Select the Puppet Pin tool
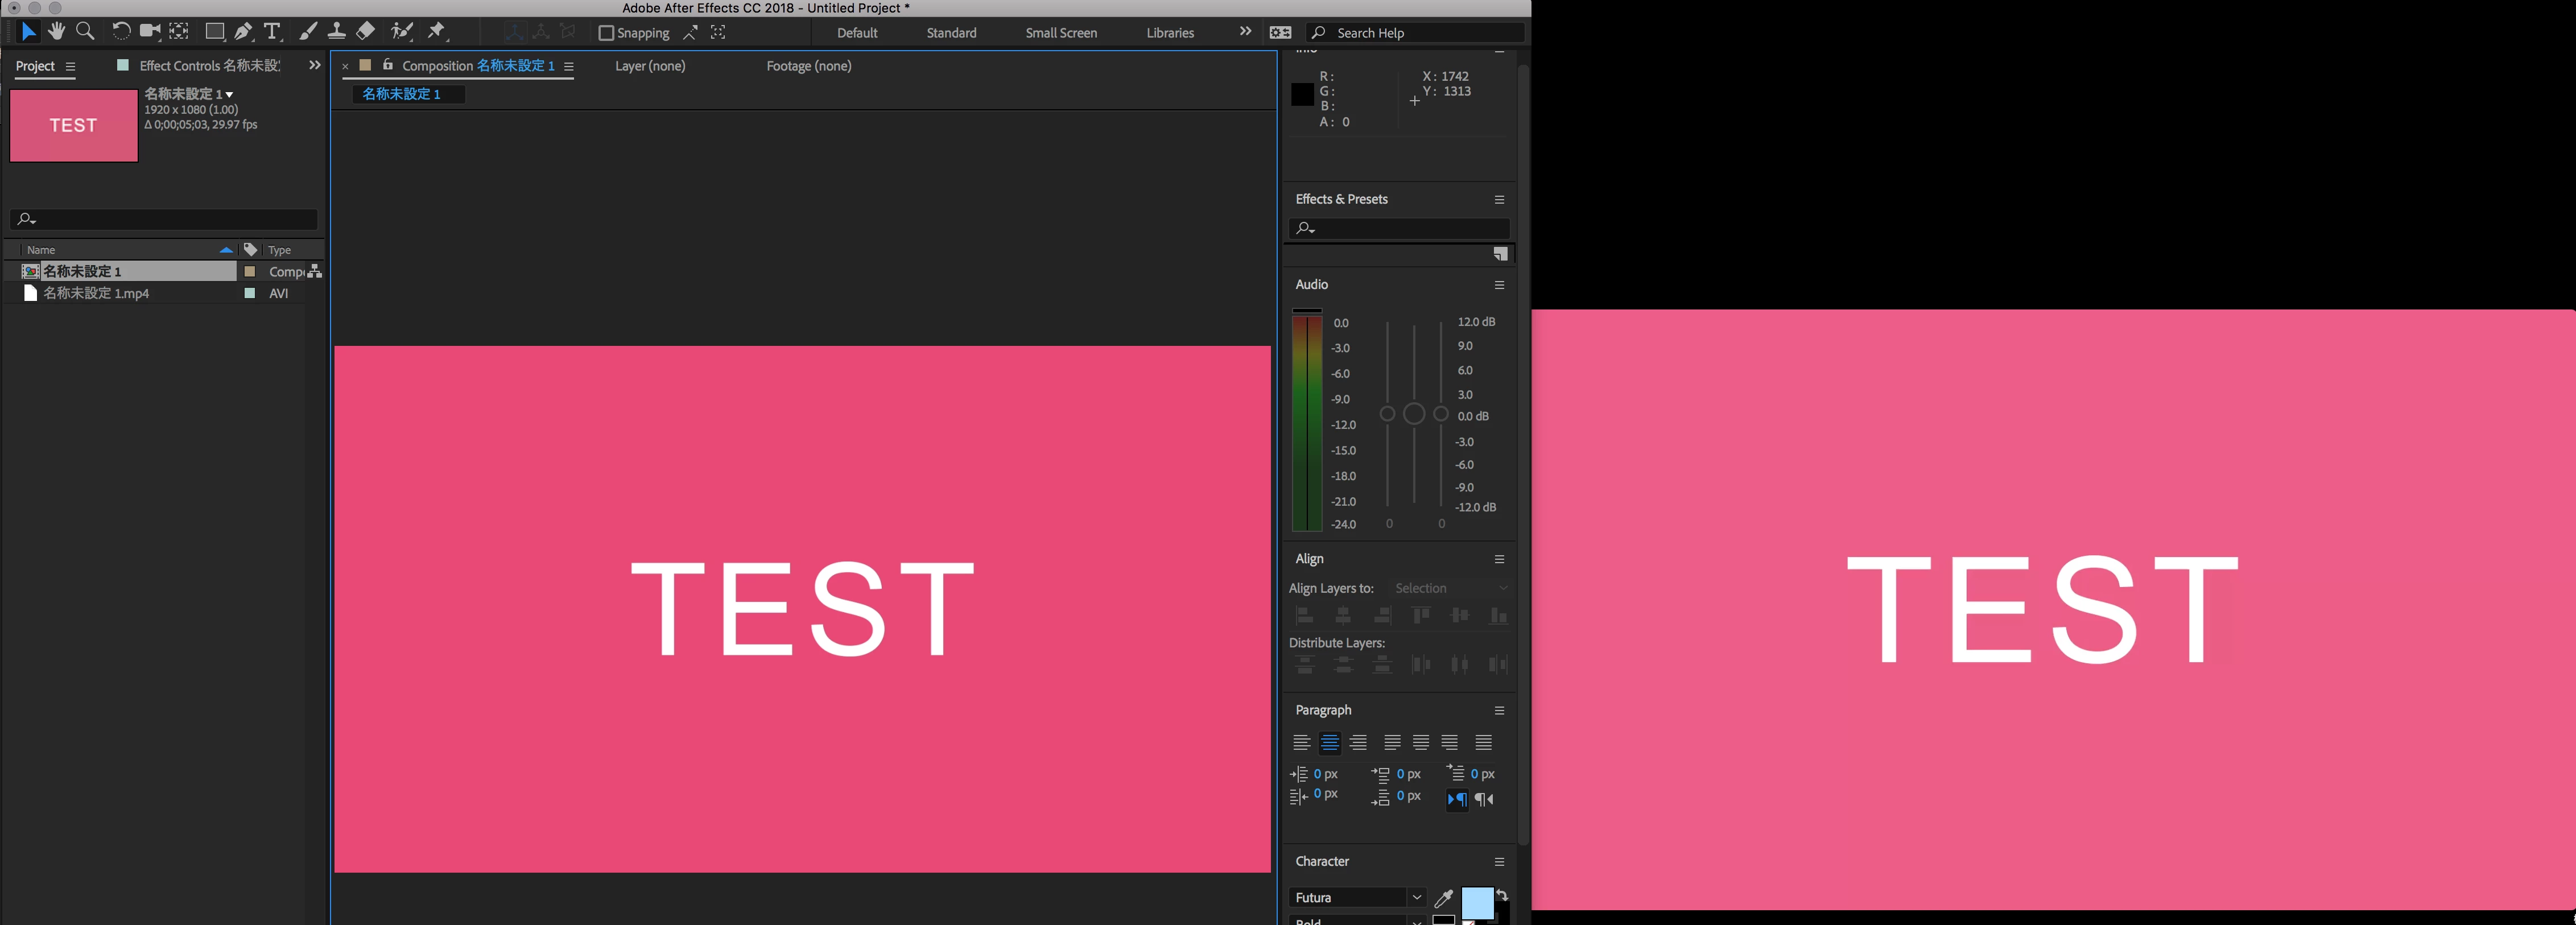The image size is (2576, 925). tap(437, 32)
